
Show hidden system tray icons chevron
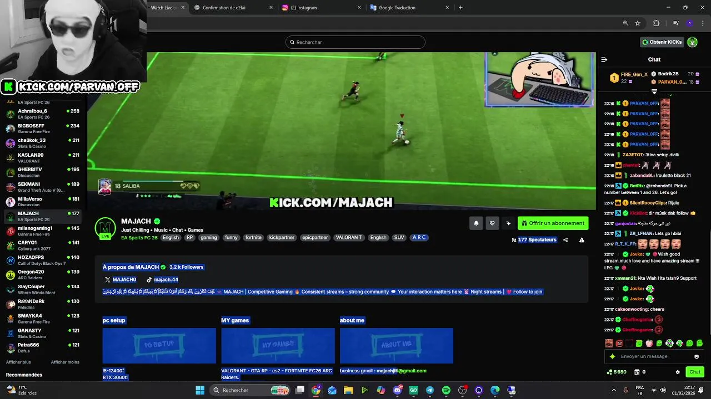[614, 390]
